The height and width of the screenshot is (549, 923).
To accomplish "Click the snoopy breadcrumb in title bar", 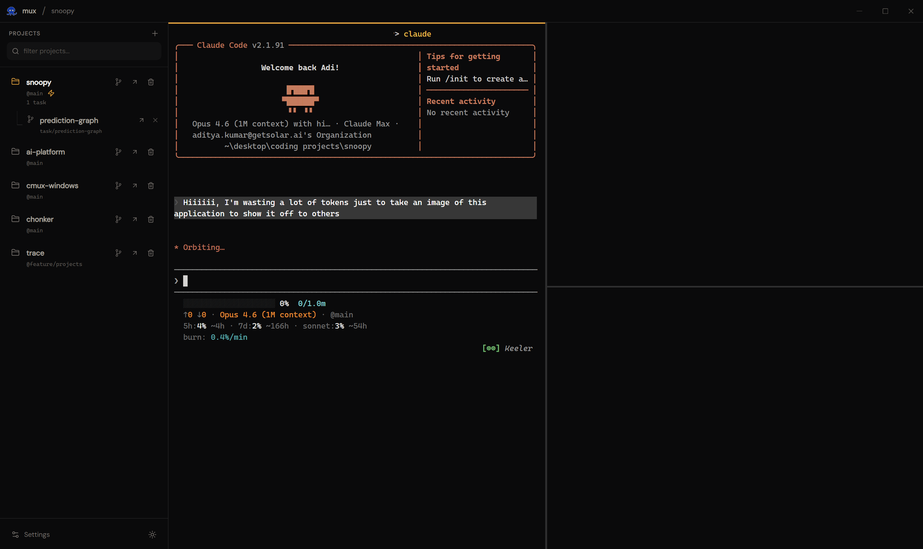I will click(x=63, y=11).
